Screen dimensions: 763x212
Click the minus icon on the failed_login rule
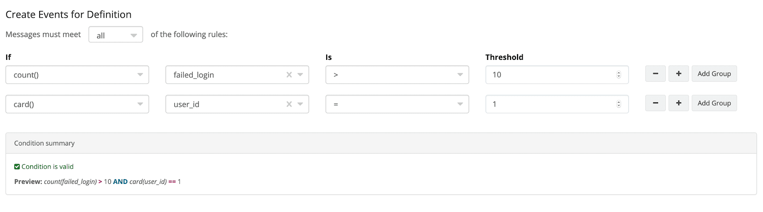click(655, 74)
